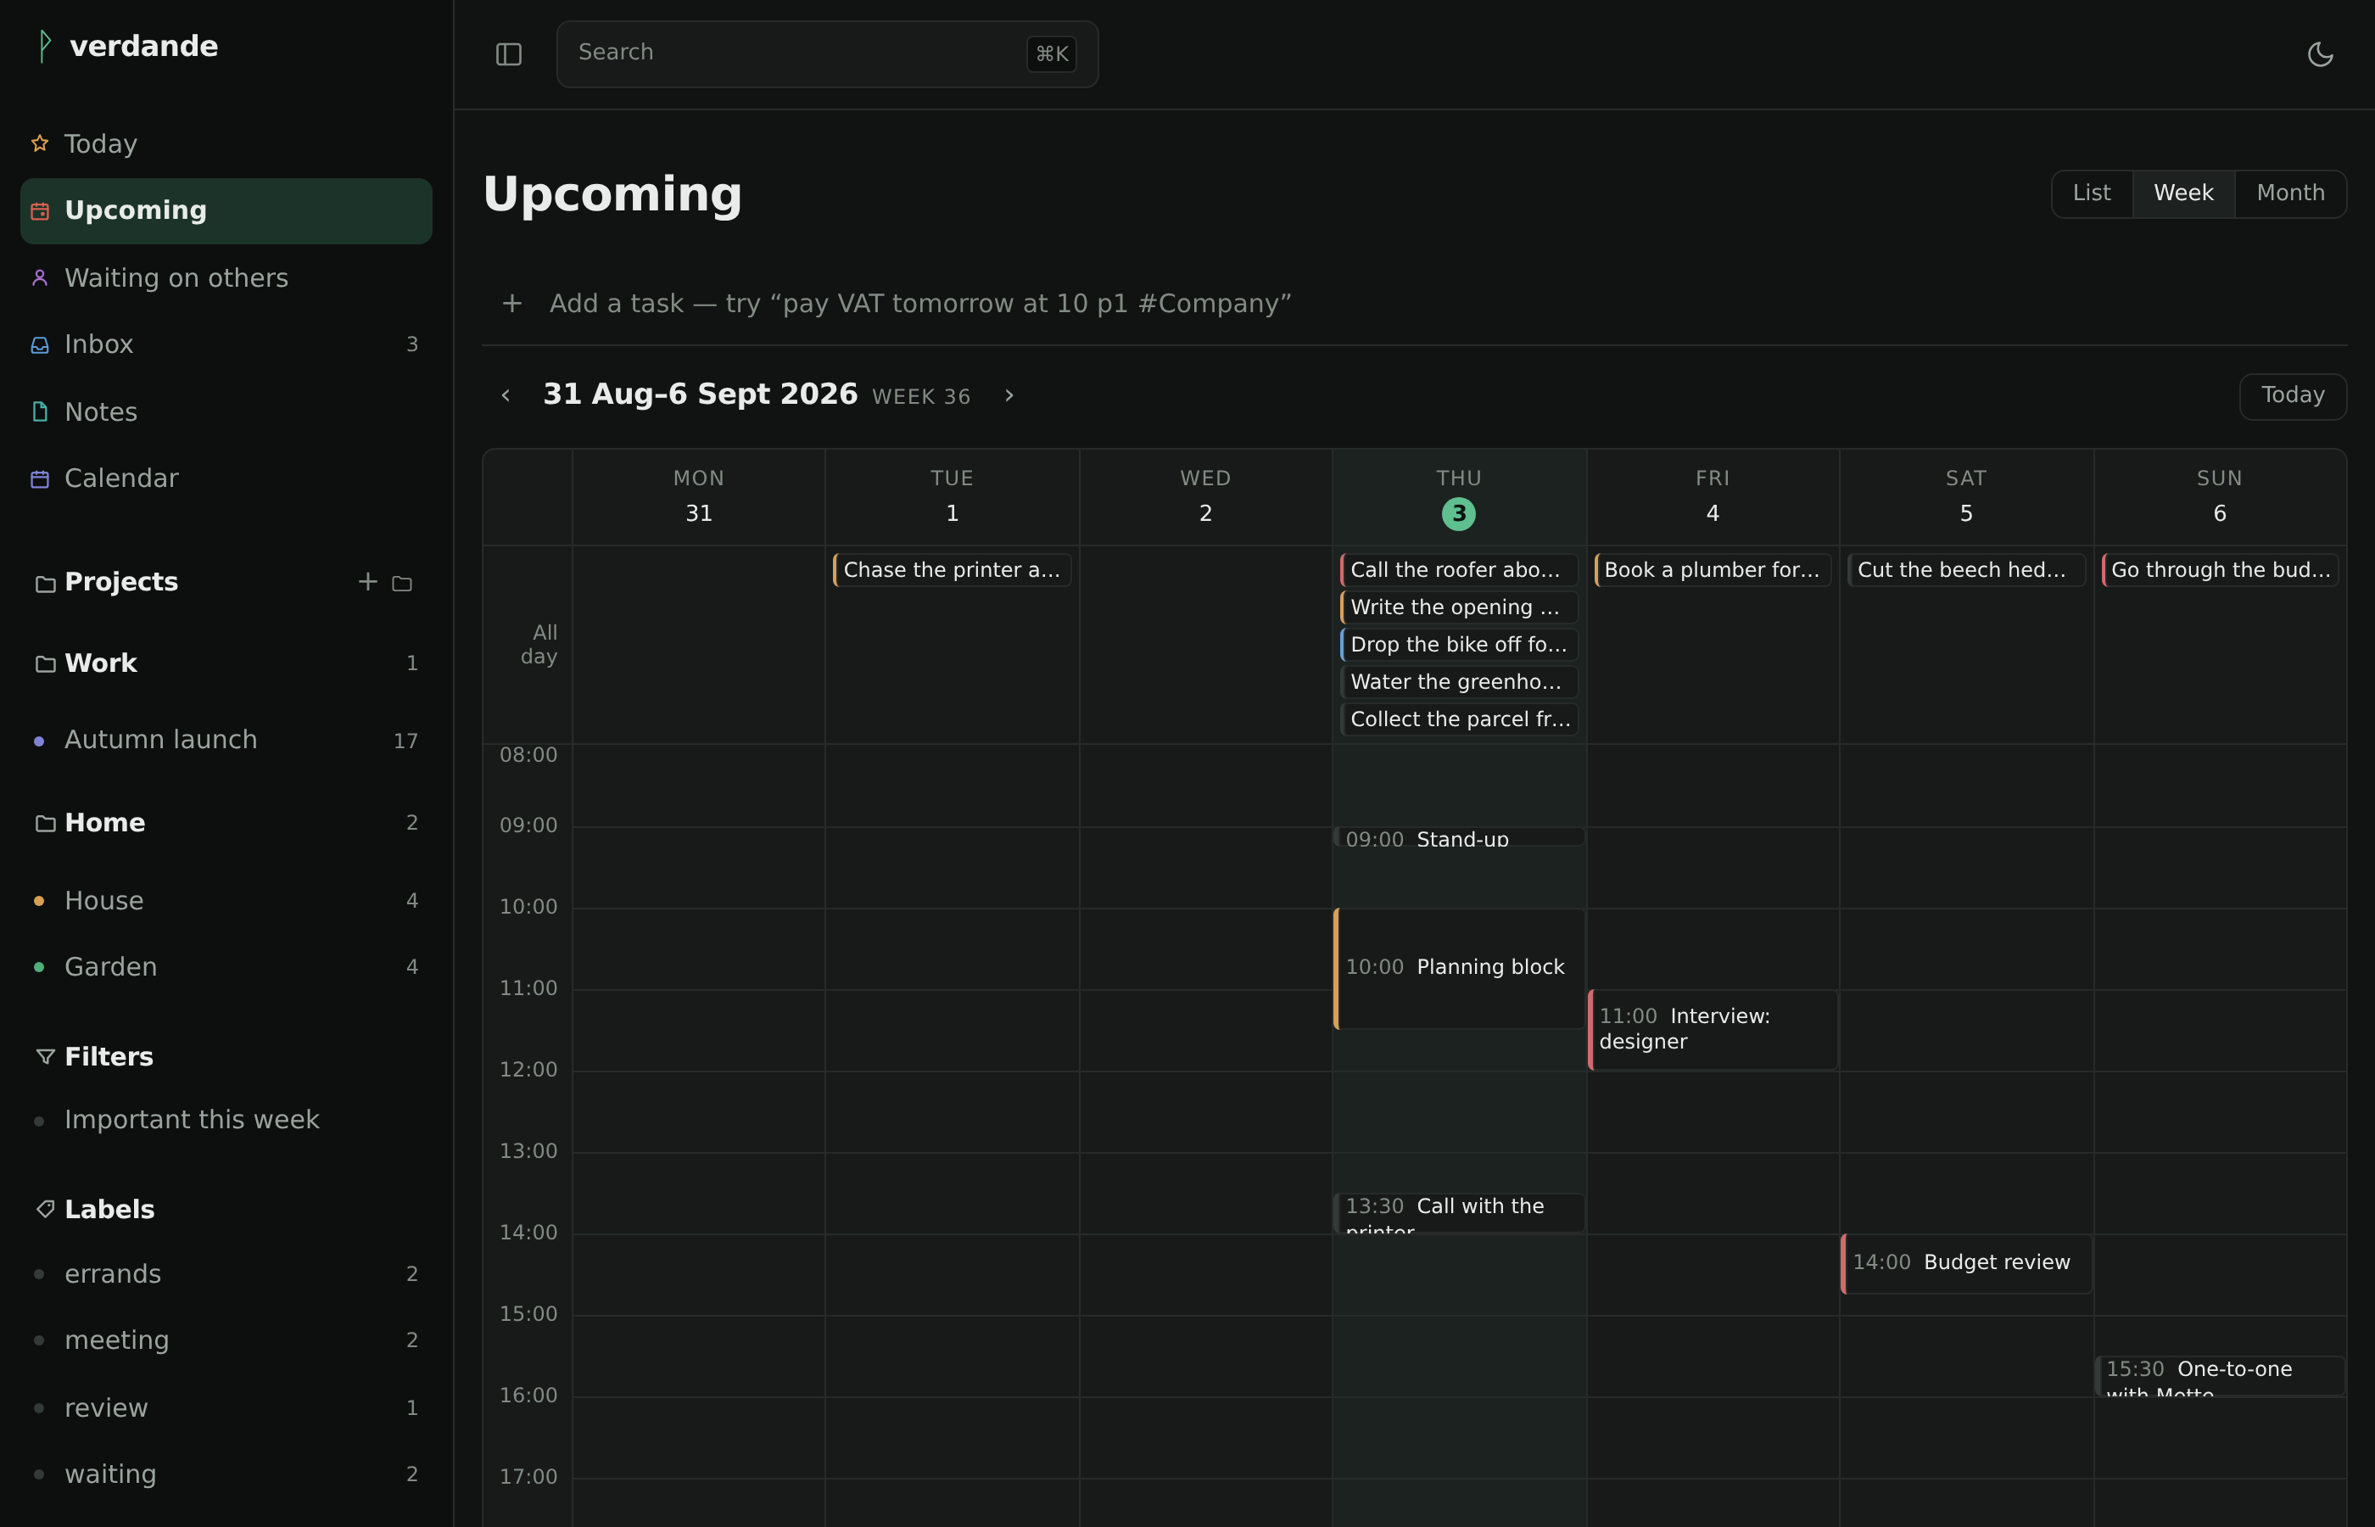Toggle the sidebar panel icon
This screenshot has height=1527, width=2375.
pyautogui.click(x=508, y=54)
